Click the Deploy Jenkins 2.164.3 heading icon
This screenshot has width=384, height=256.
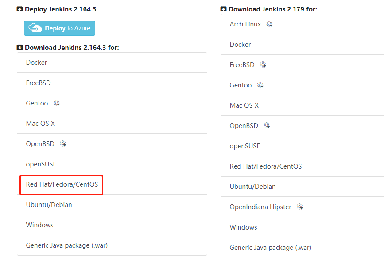tap(19, 9)
